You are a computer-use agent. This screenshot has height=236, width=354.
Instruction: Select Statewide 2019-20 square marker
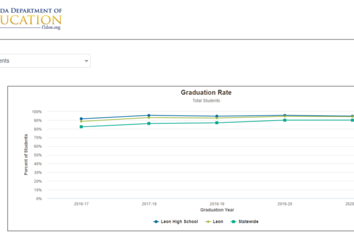point(285,120)
